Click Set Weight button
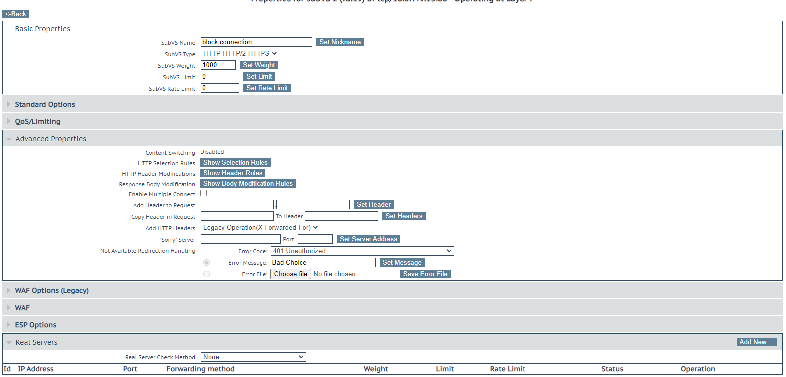 (x=259, y=65)
